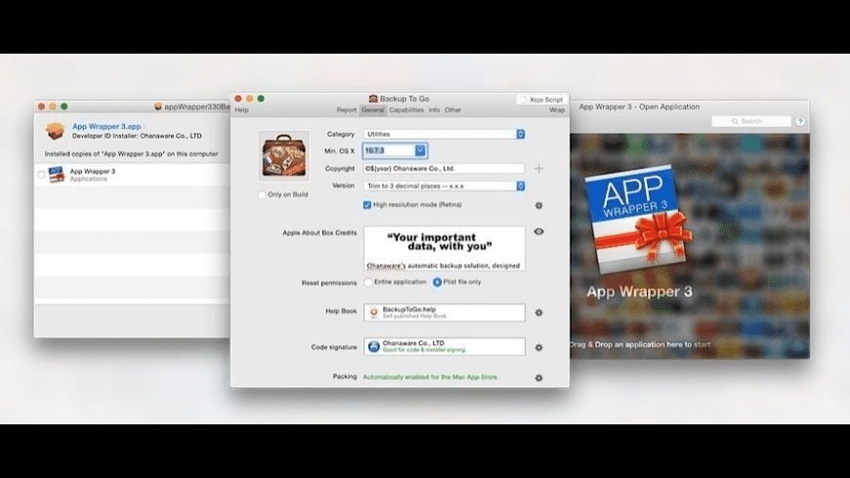The height and width of the screenshot is (478, 850).
Task: Switch to the Capabilities tab
Action: point(406,110)
